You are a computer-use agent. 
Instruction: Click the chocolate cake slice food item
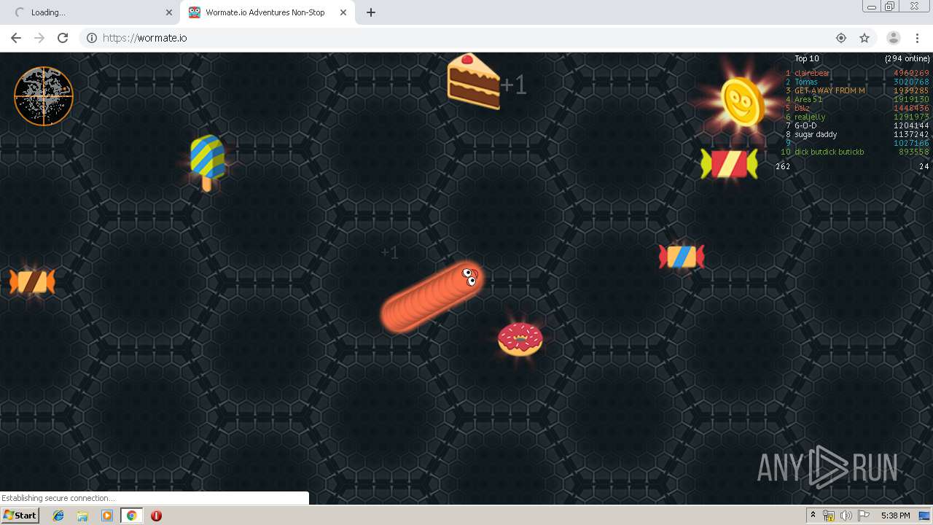click(473, 81)
